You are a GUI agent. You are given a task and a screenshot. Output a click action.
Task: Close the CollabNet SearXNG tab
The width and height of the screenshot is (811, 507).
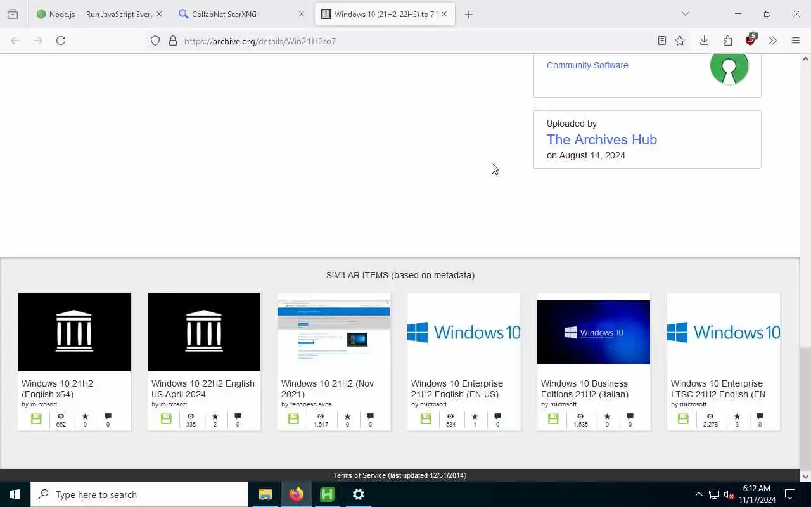pos(302,14)
